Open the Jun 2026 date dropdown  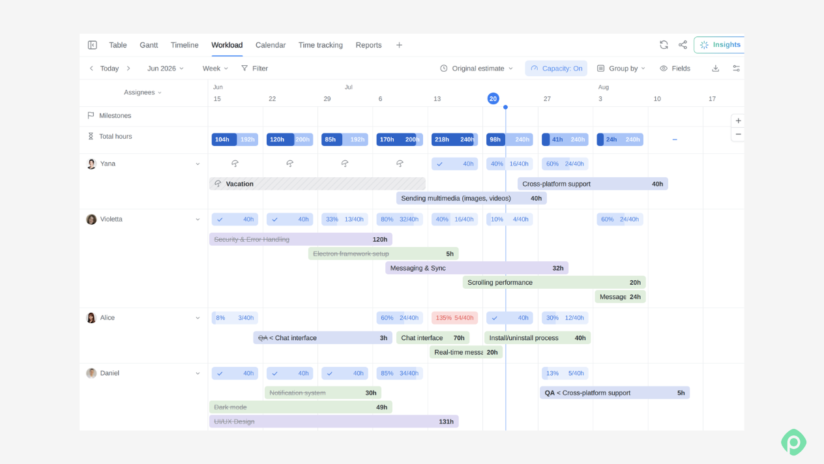coord(166,68)
